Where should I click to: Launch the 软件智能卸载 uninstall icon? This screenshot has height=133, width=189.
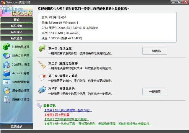[6, 82]
